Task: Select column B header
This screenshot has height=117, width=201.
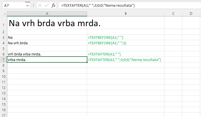Action: (126, 14)
